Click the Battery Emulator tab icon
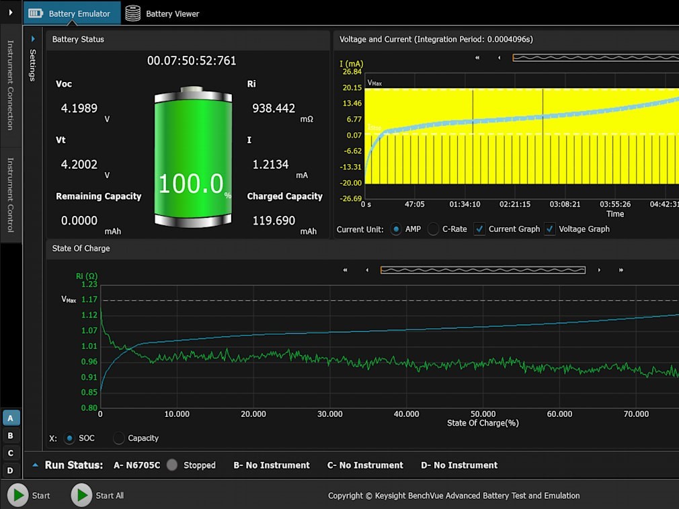Viewport: 679px width, 509px height. 36,13
